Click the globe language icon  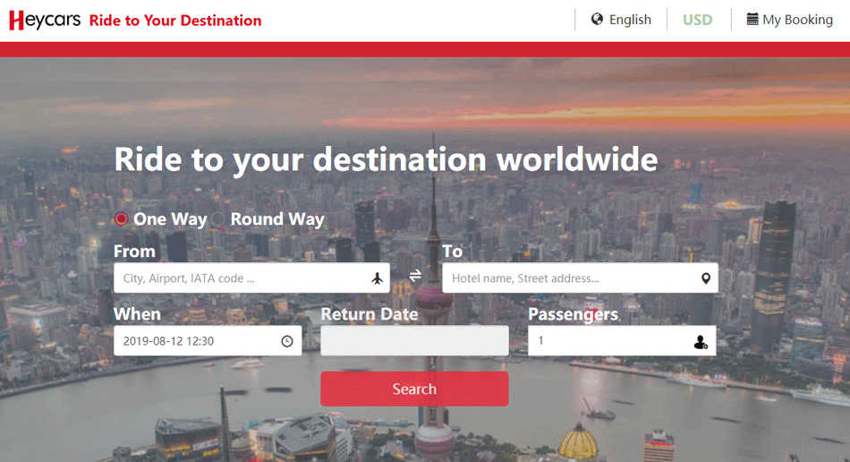point(597,20)
